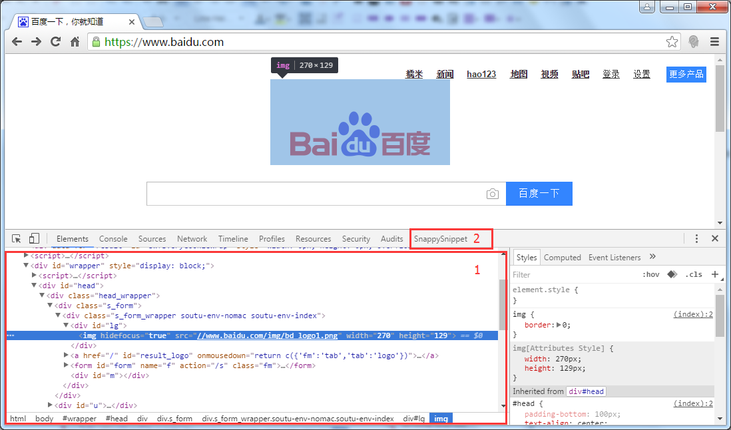Image resolution: width=731 pixels, height=430 pixels.
Task: Open the hao123 link
Action: pyautogui.click(x=481, y=74)
